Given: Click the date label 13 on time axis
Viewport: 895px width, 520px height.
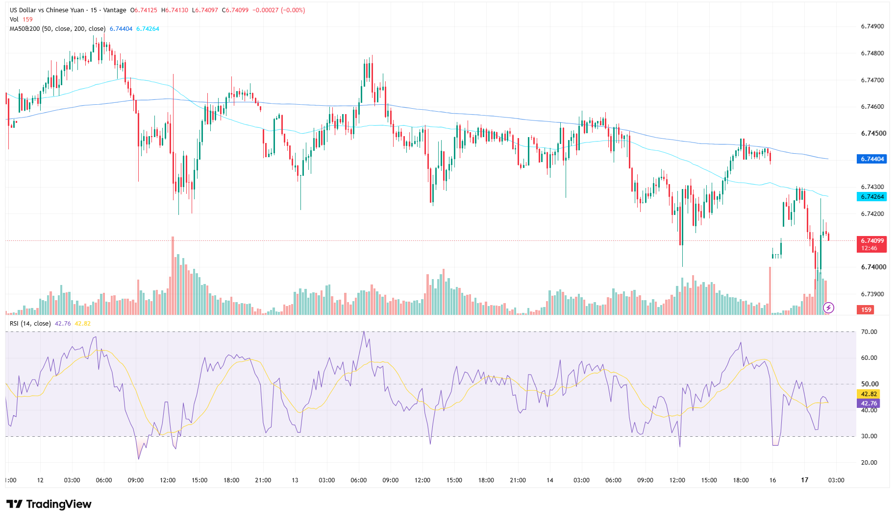Looking at the screenshot, I should point(295,480).
